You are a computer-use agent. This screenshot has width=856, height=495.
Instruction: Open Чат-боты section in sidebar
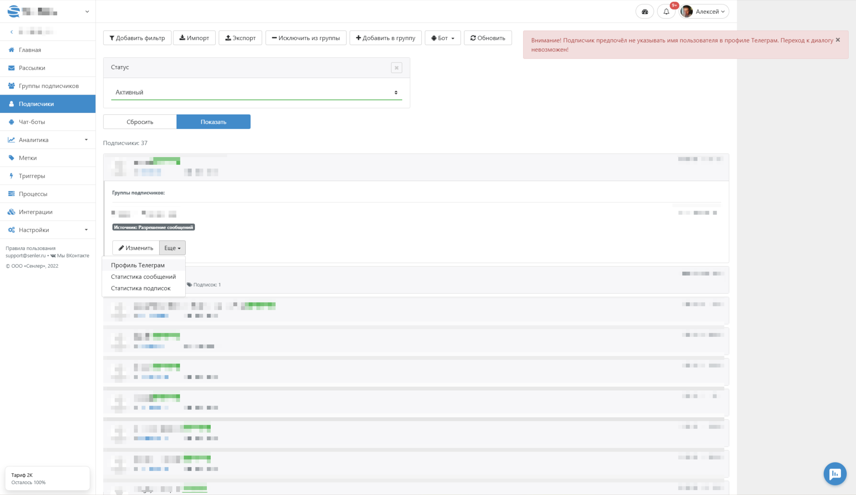coord(32,122)
